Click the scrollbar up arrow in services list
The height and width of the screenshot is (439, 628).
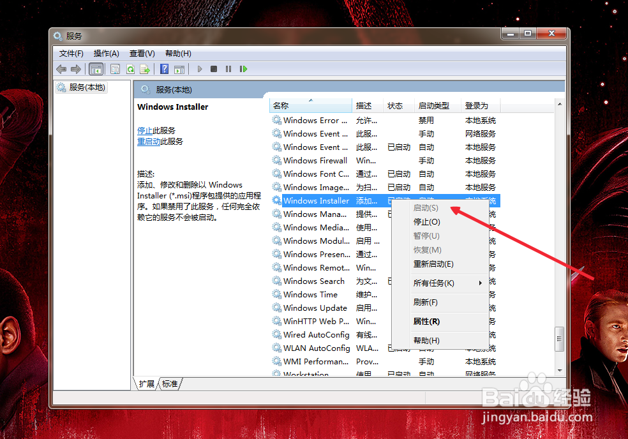click(560, 104)
